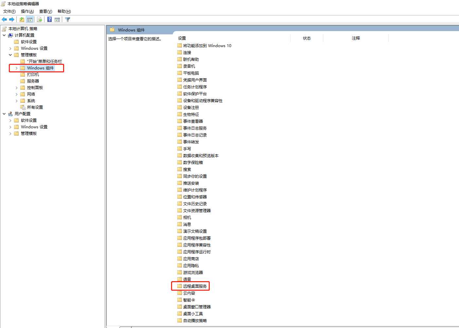This screenshot has height=328, width=459.
Task: Expand 管理模板 under 用户配置
Action: pyautogui.click(x=10, y=134)
